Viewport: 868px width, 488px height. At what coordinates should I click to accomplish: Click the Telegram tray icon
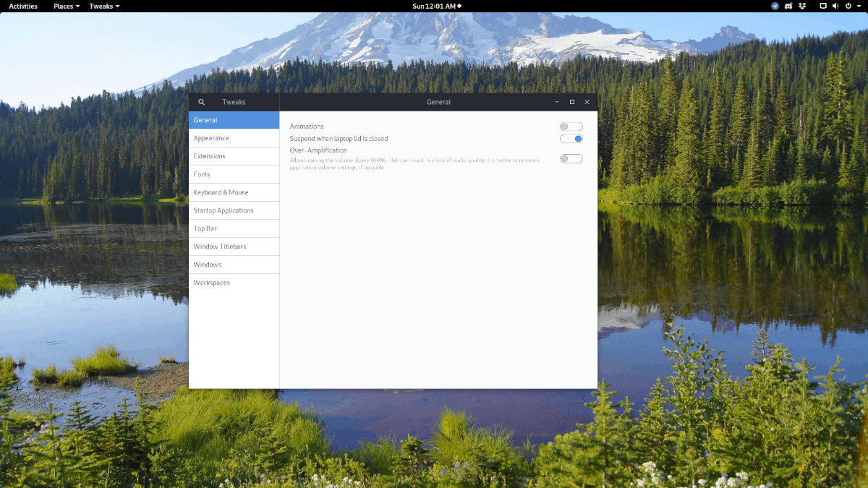[774, 6]
